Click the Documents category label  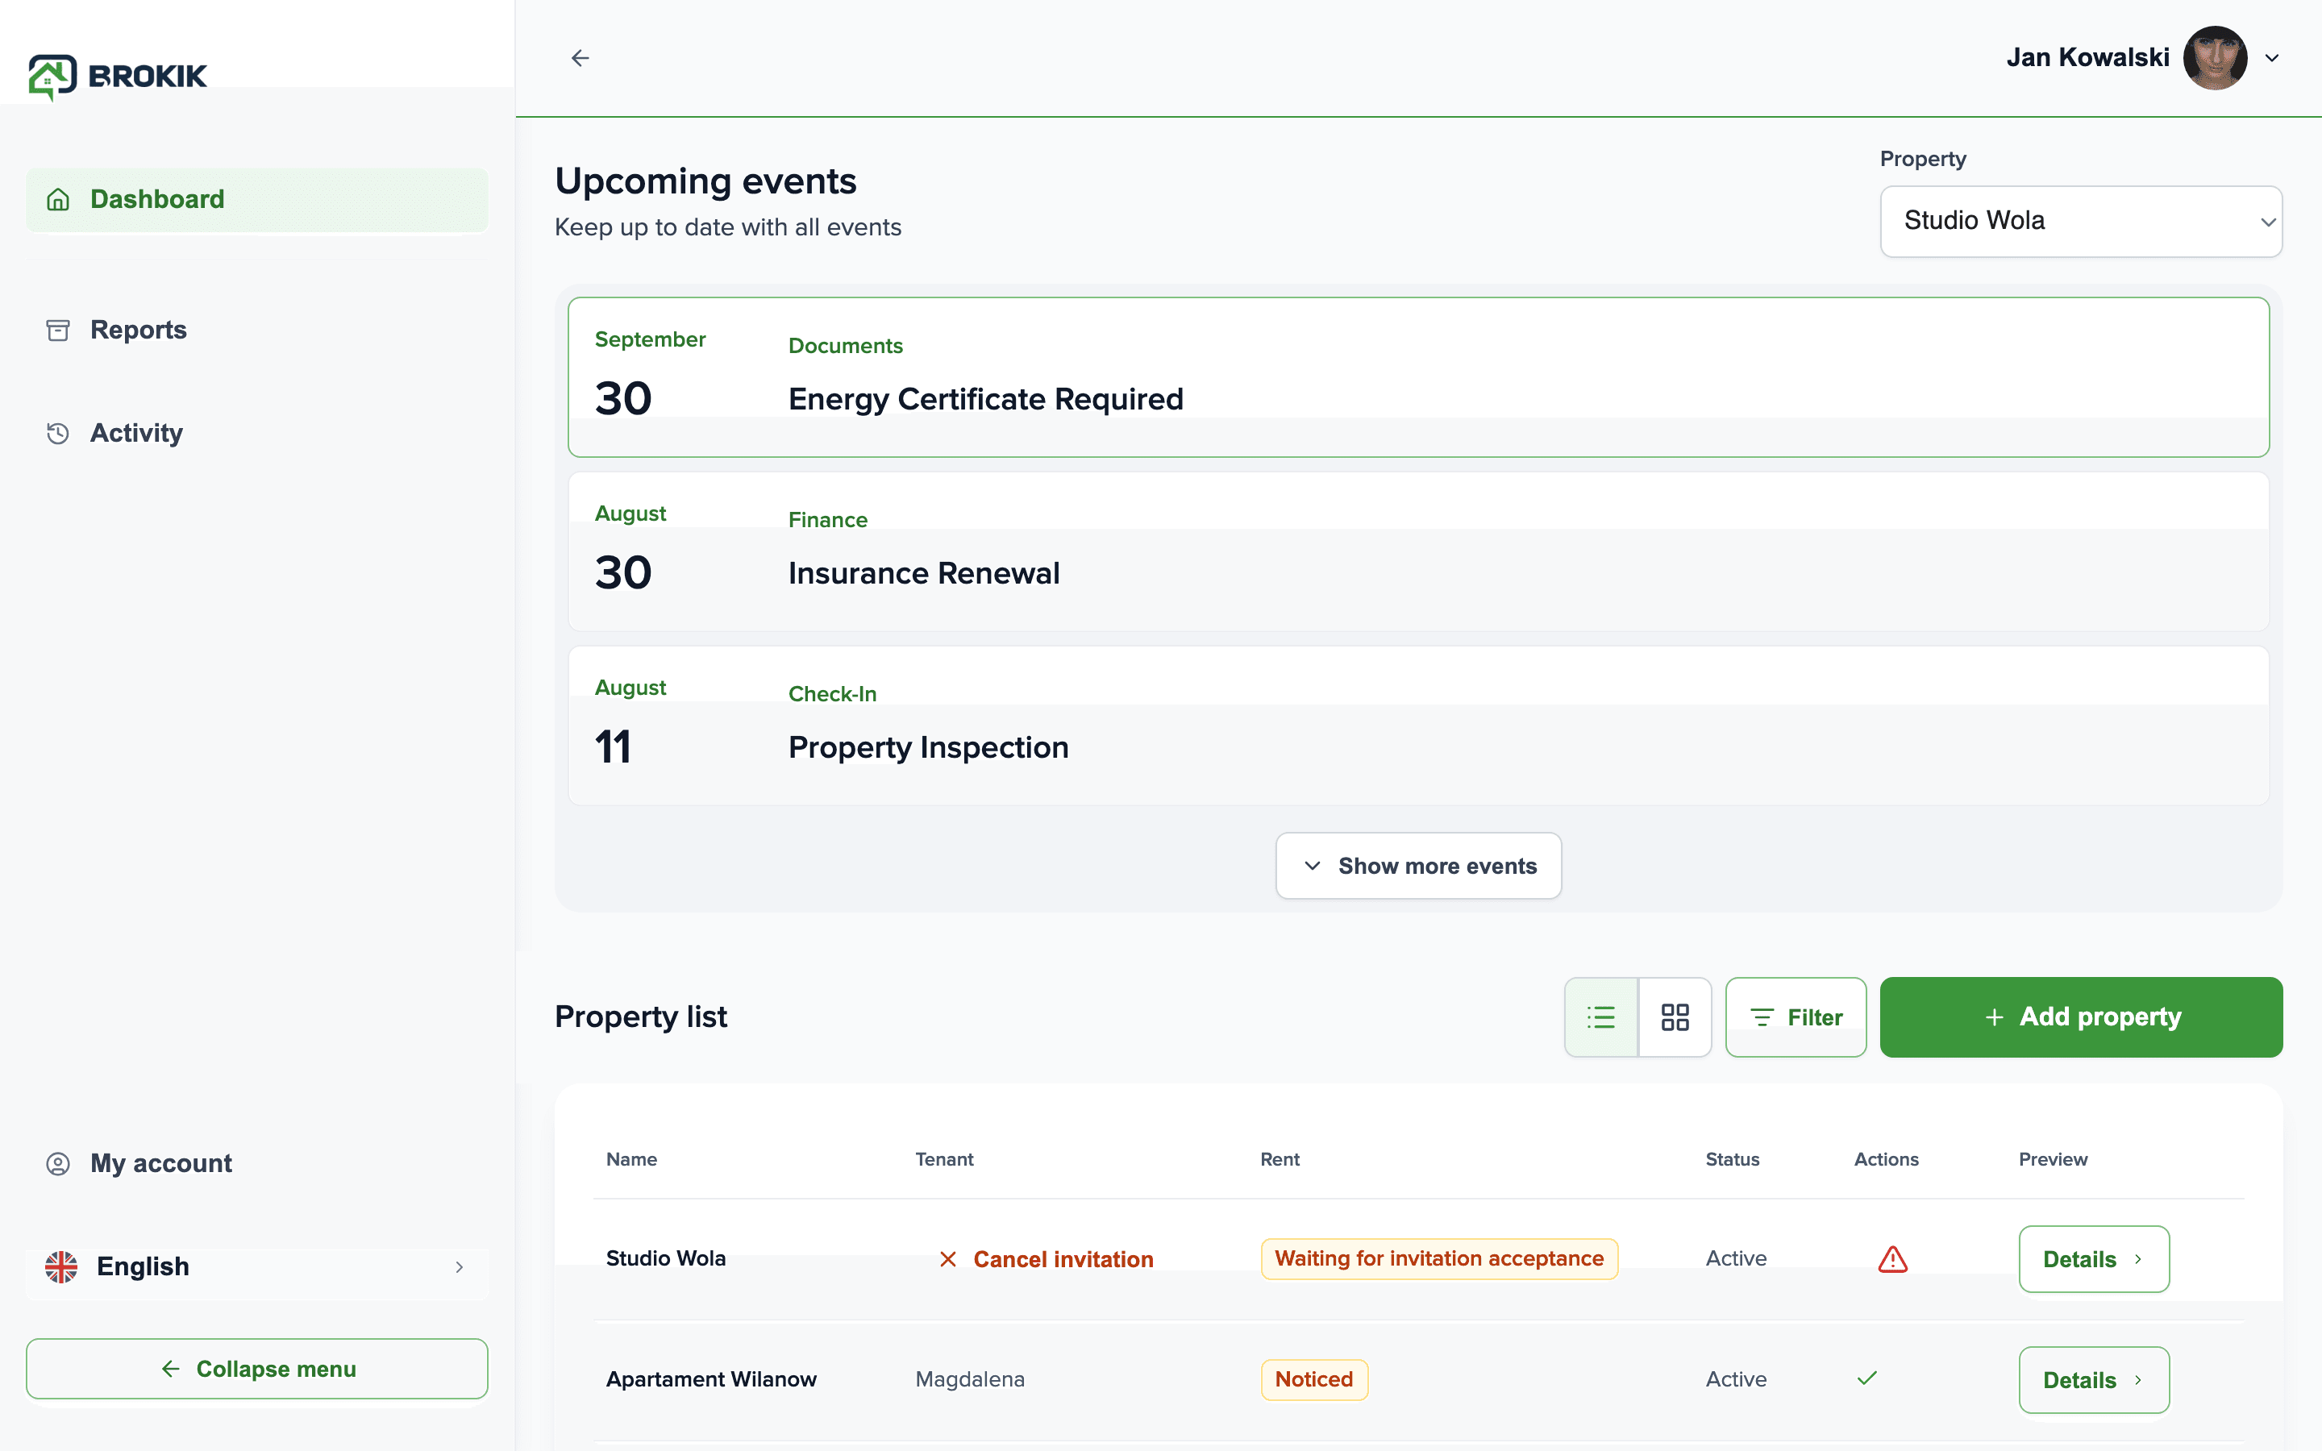tap(845, 346)
